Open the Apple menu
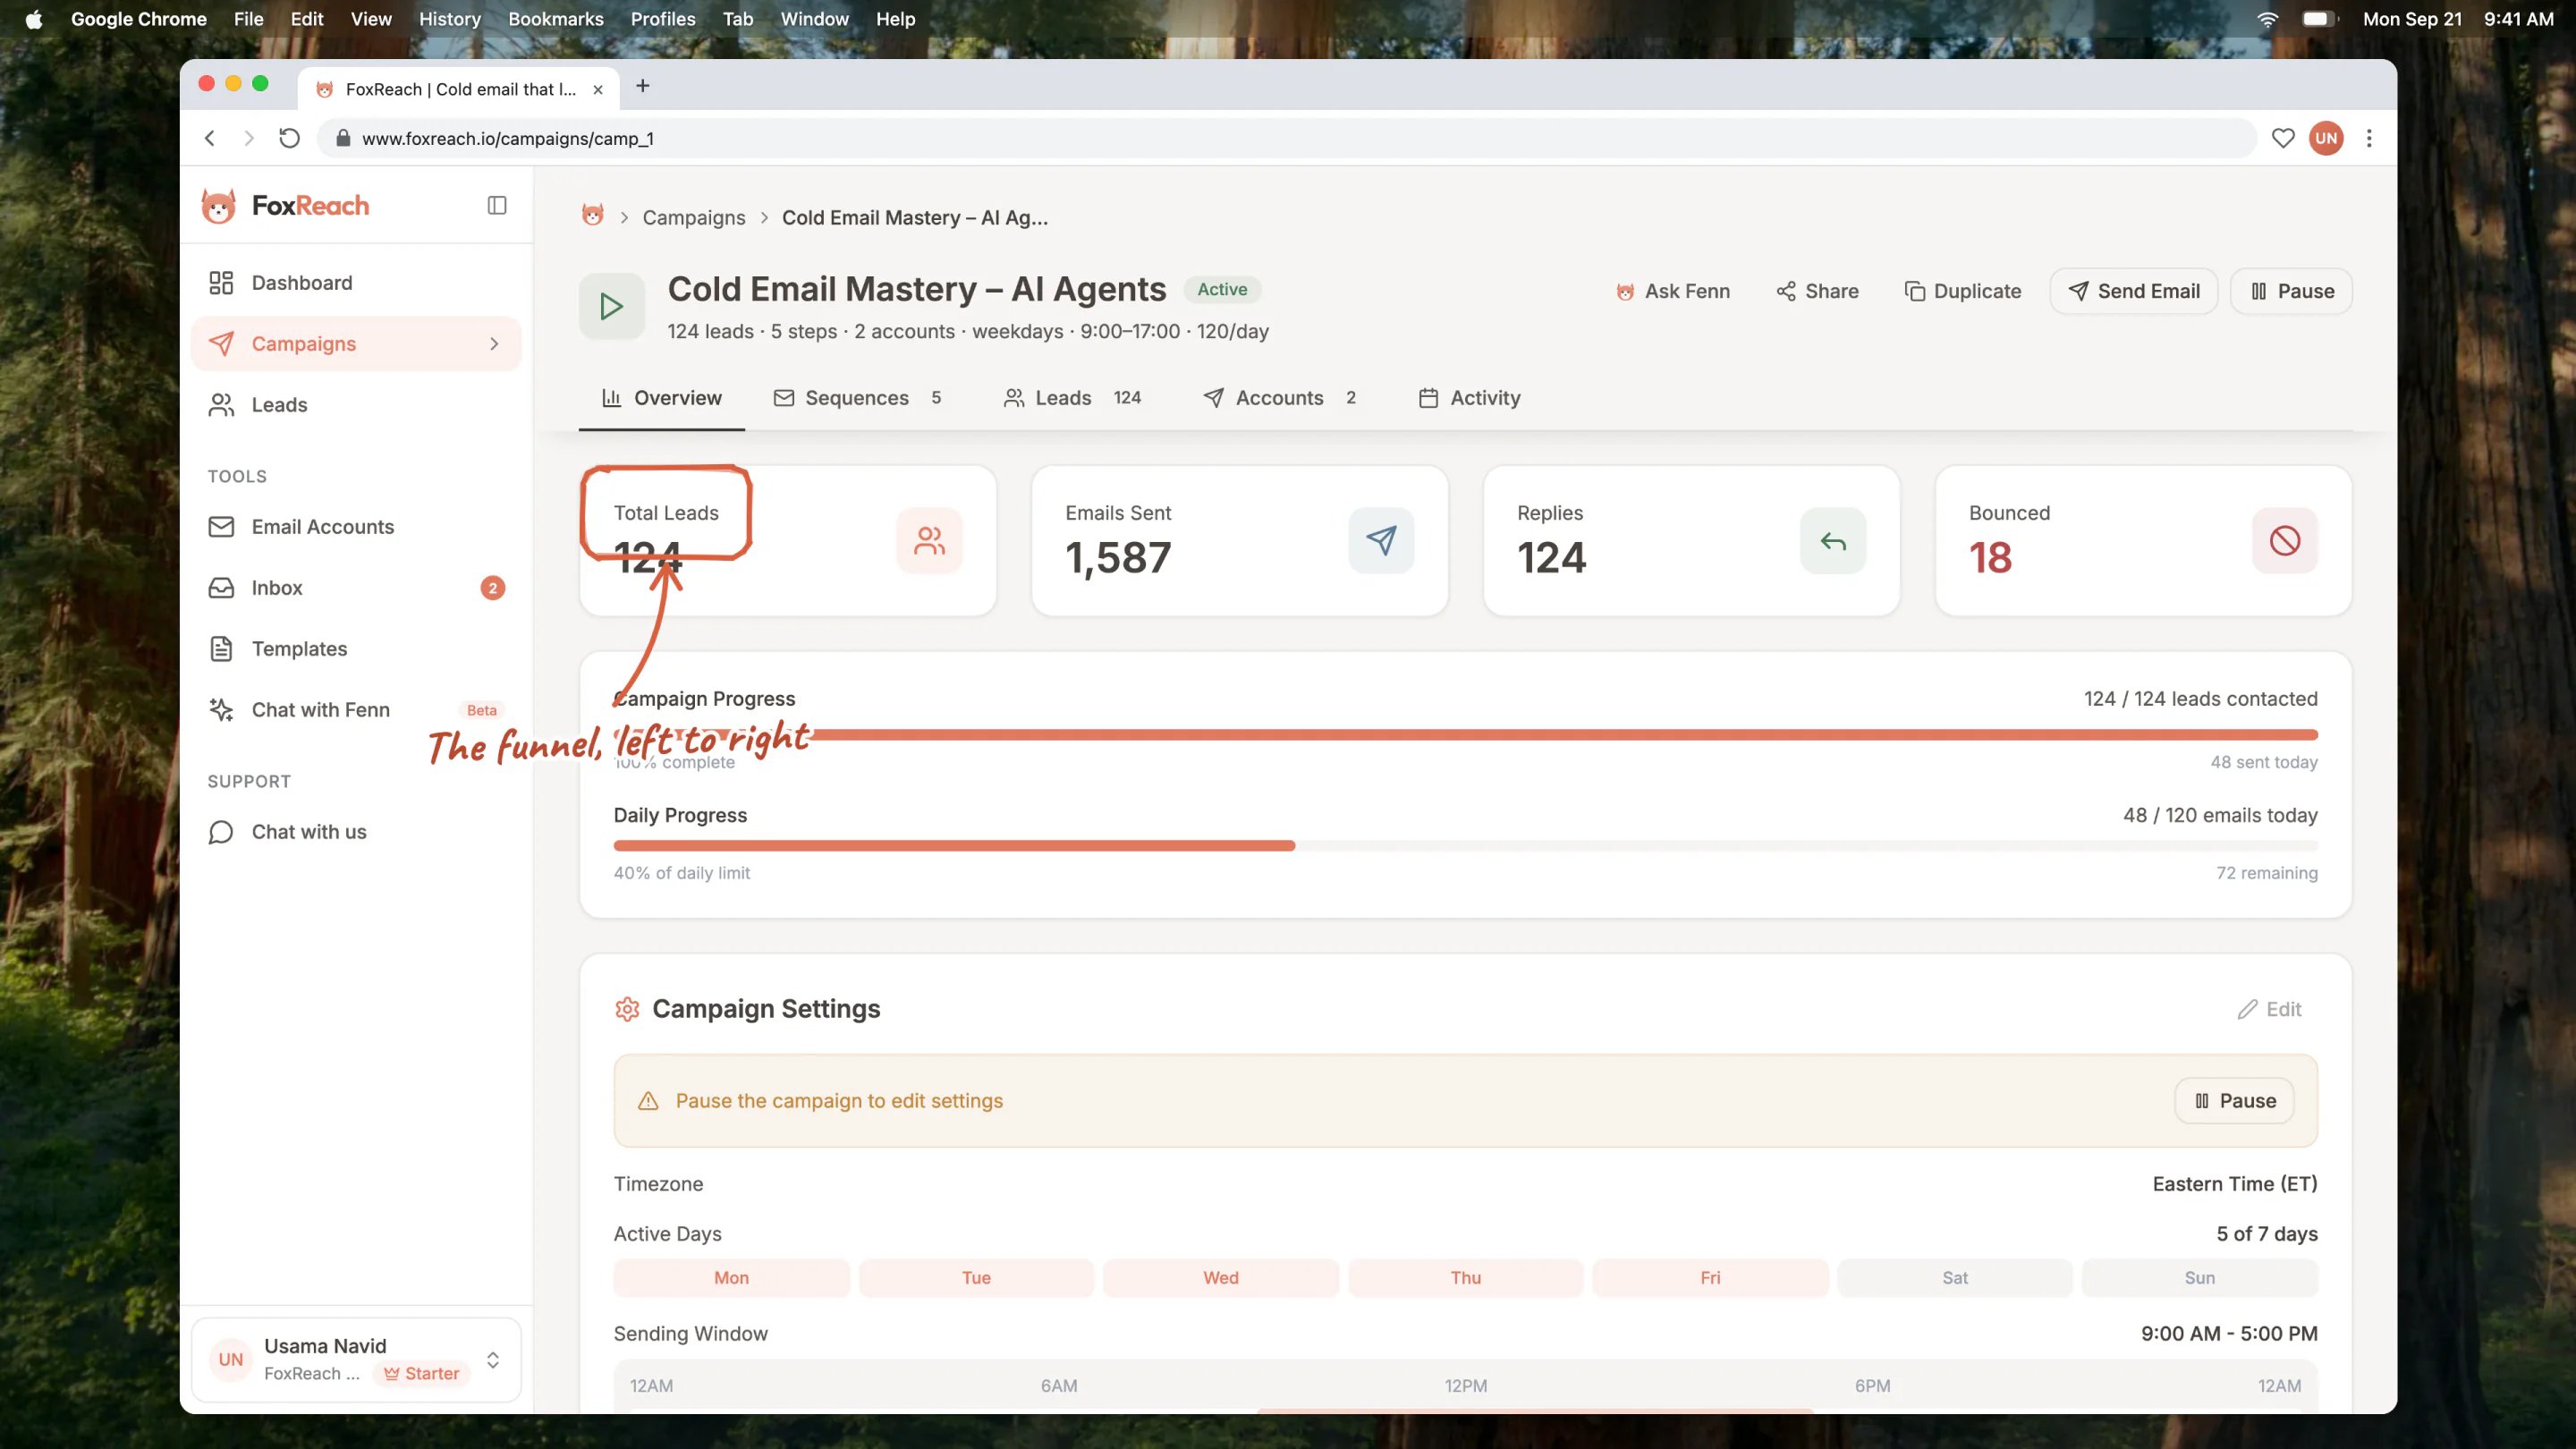The width and height of the screenshot is (2576, 1449). pyautogui.click(x=34, y=19)
